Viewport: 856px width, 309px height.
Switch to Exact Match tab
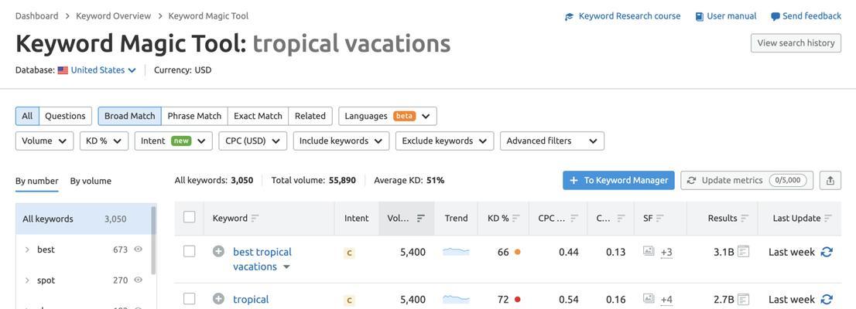pyautogui.click(x=258, y=116)
